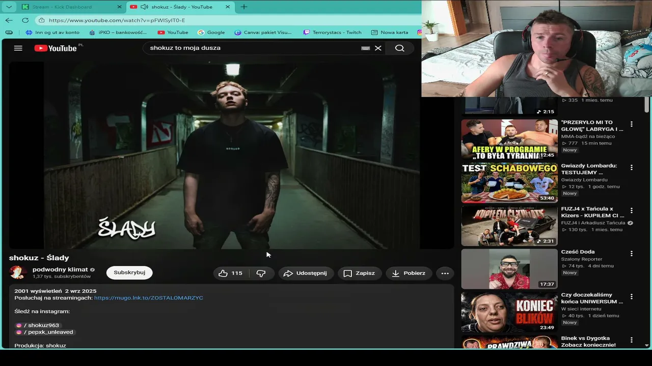The height and width of the screenshot is (366, 652).
Task: Open Cześć Doda video thumbnail
Action: point(509,269)
